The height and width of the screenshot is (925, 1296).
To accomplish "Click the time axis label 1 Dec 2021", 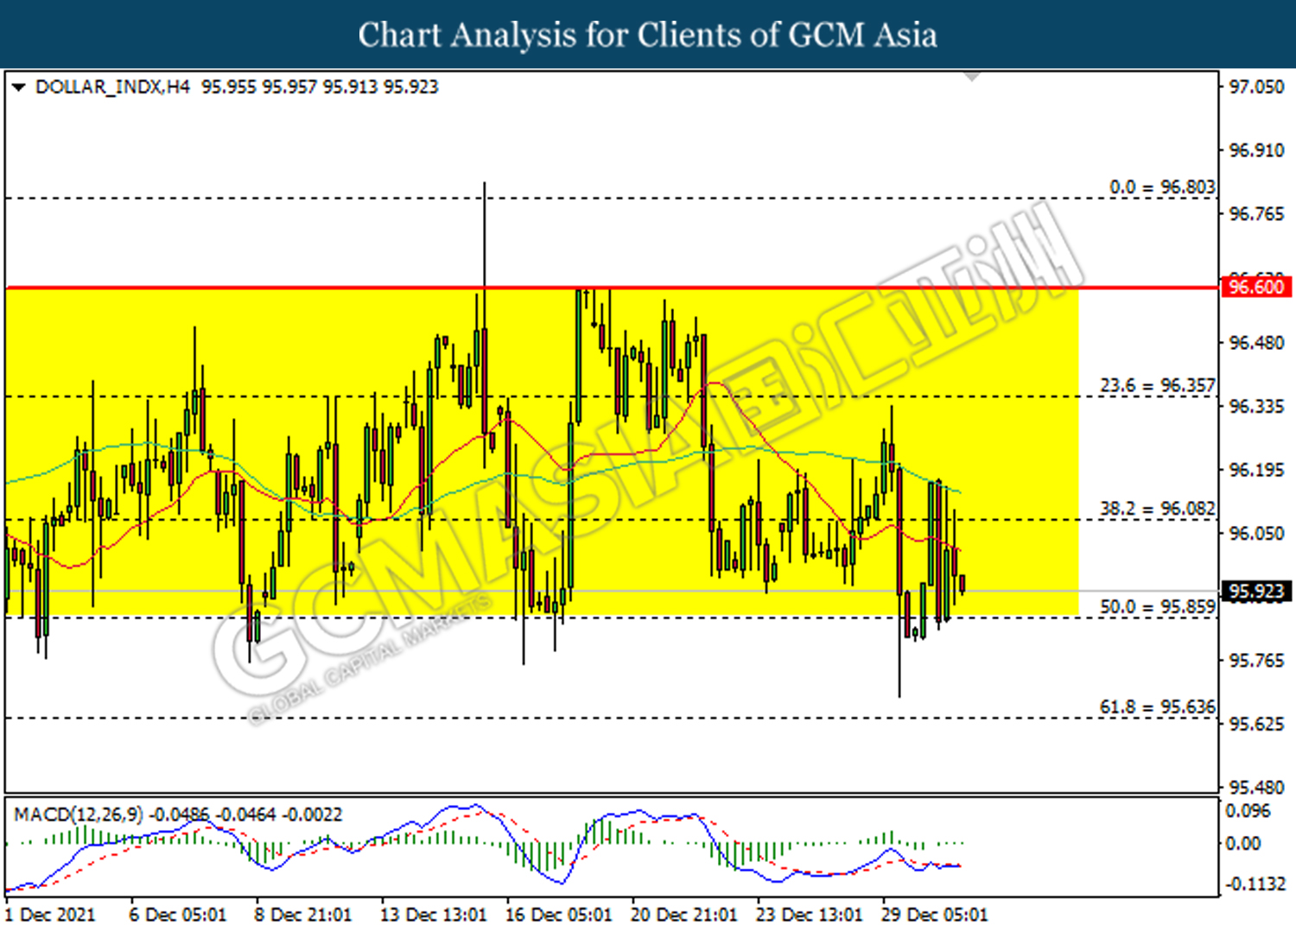I will [x=50, y=915].
